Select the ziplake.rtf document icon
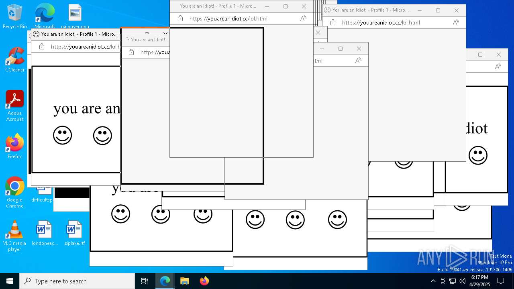 click(75, 233)
